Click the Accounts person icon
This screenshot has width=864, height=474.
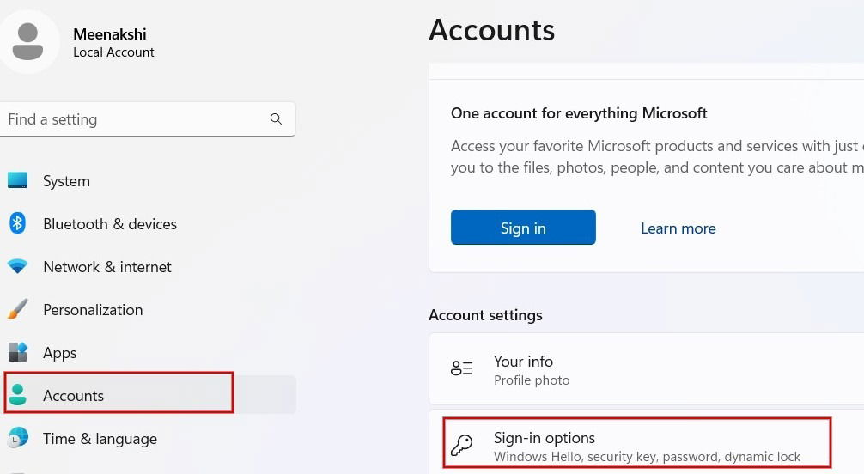(18, 395)
